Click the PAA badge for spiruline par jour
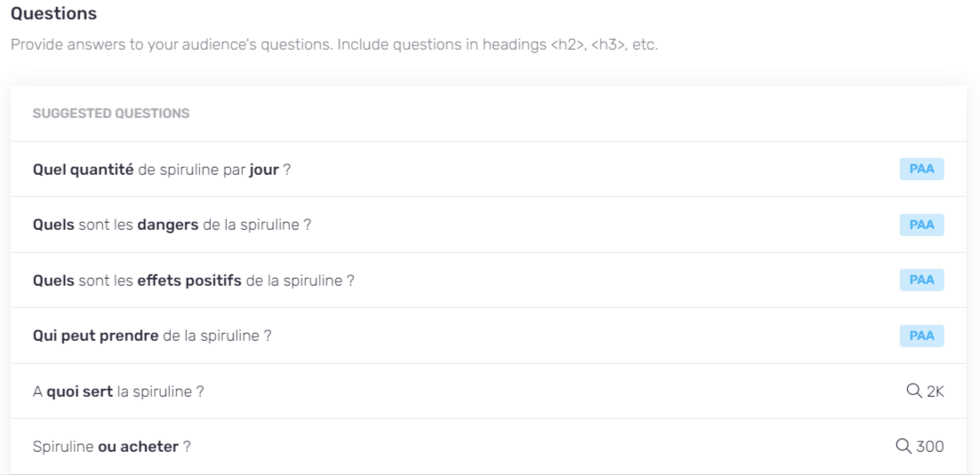The width and height of the screenshot is (980, 475). click(x=921, y=170)
